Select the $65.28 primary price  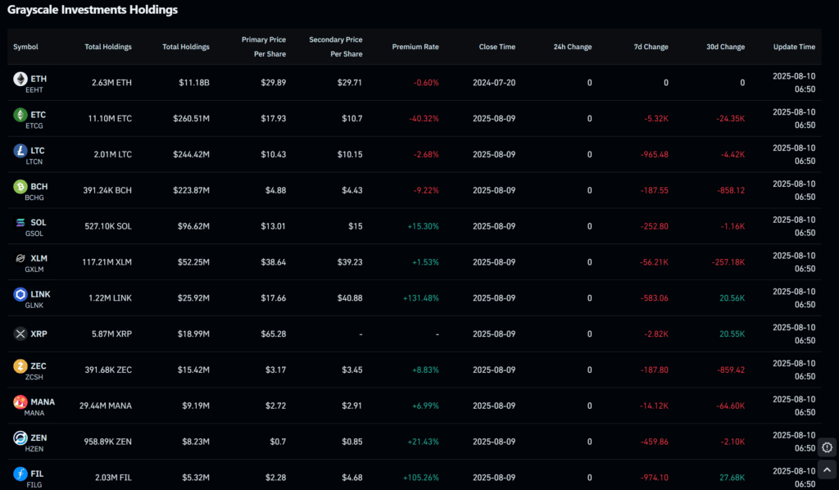pyautogui.click(x=274, y=333)
